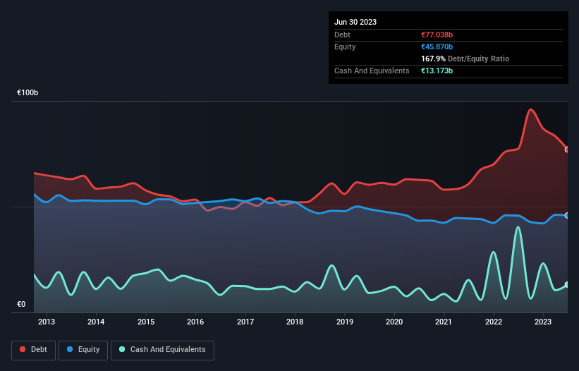Click the 167.9% Debt/Equity Ratio text
The image size is (579, 371).
click(465, 59)
